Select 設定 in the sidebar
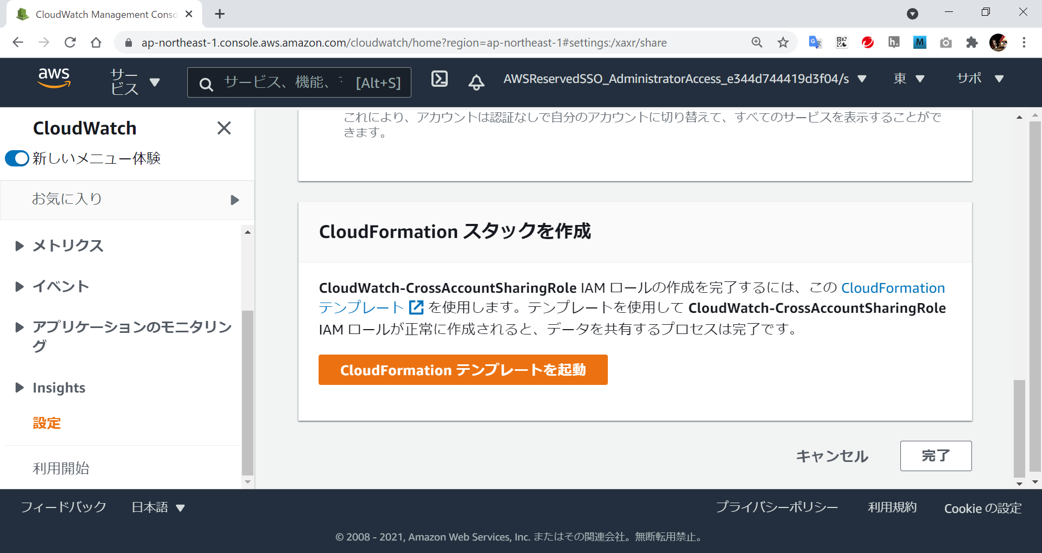The image size is (1042, 553). click(47, 423)
